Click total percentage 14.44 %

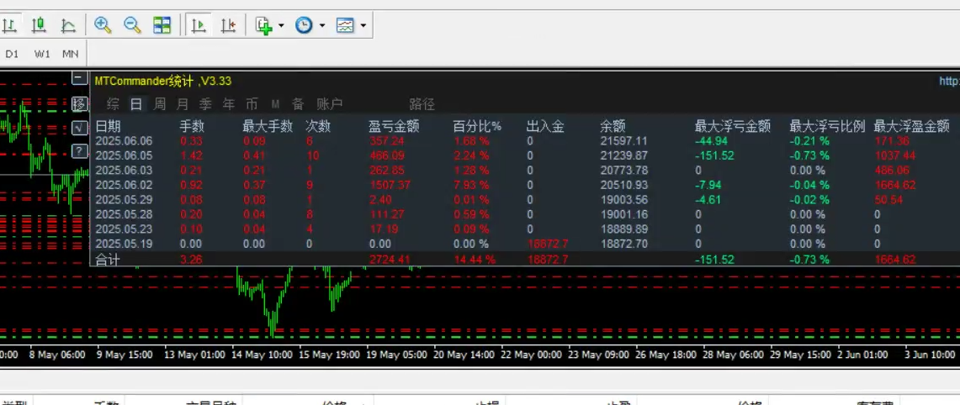point(475,260)
